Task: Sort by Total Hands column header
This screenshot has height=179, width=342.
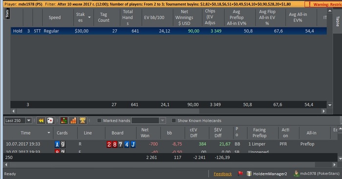Action: (128, 18)
